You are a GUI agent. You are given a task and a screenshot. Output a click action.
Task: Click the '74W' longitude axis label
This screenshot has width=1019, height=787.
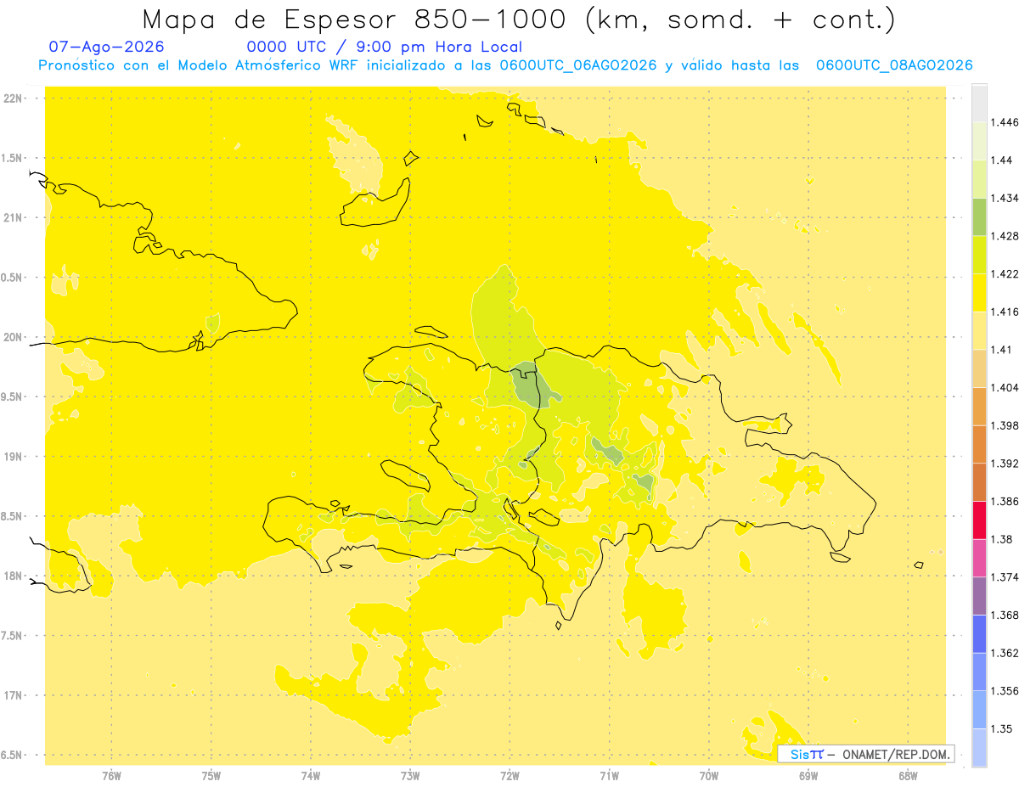tap(310, 776)
